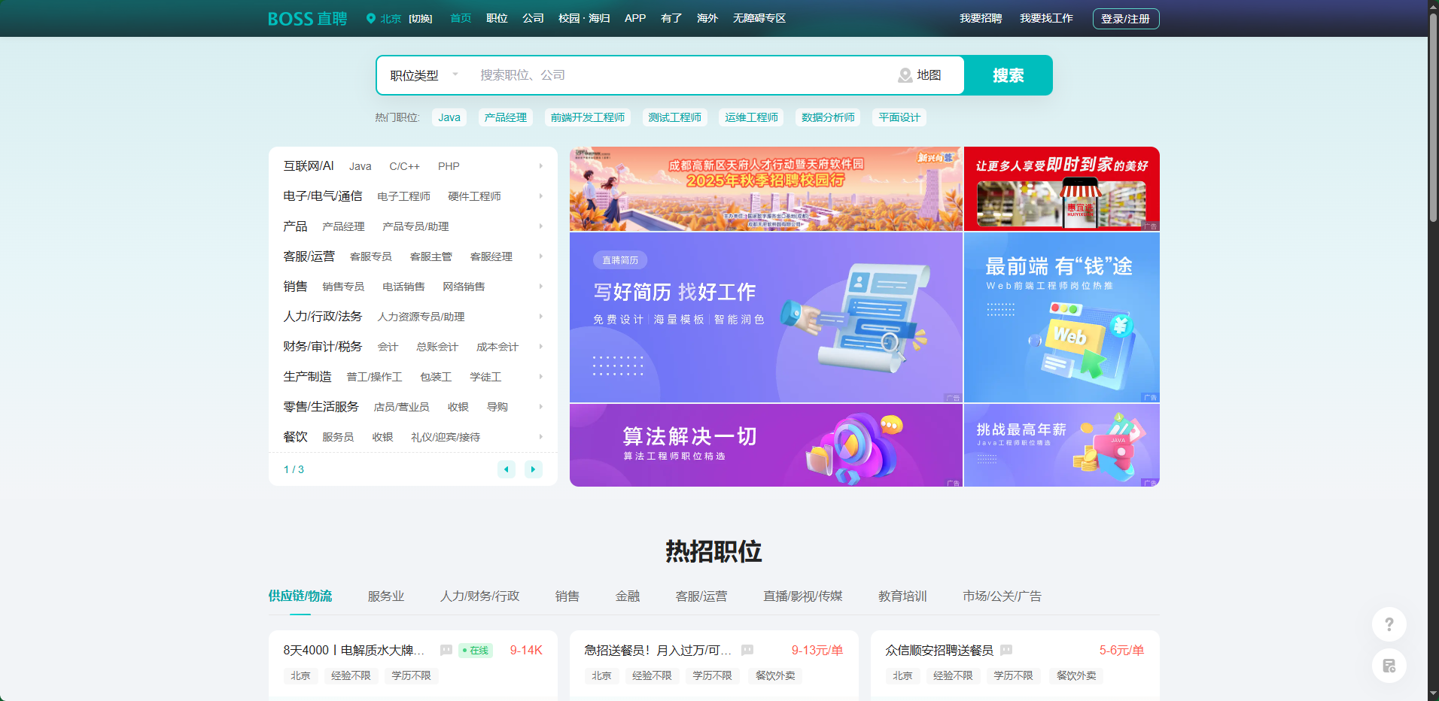This screenshot has width=1439, height=701.
Task: Go to next category page arrow
Action: click(533, 469)
